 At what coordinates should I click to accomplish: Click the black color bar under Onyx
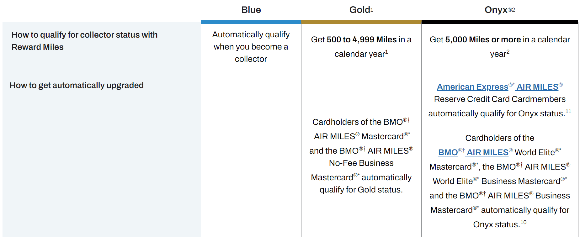500,22
